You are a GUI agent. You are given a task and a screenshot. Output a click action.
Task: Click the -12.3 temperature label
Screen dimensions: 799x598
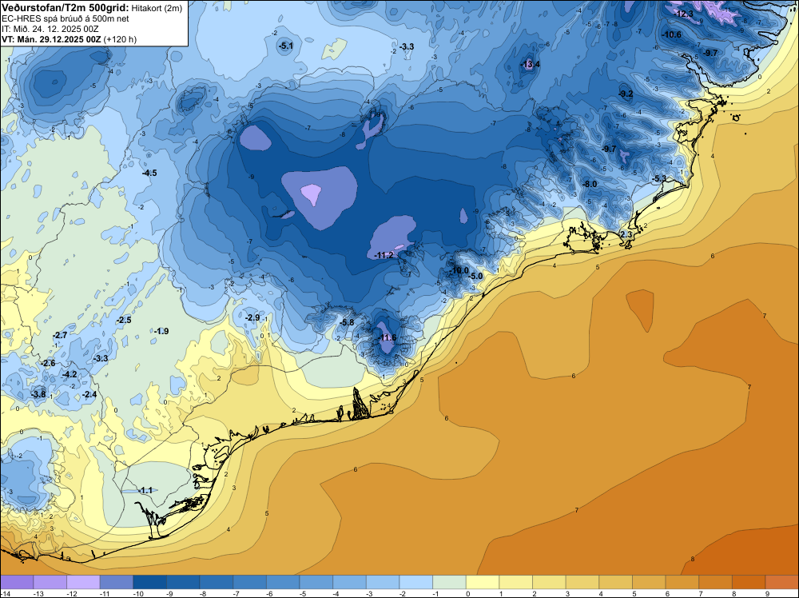pos(684,14)
